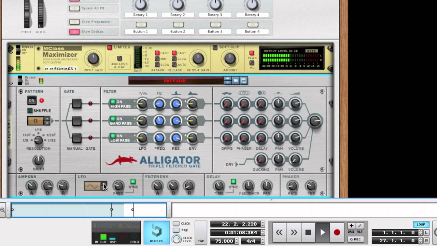Click the Record button
The width and height of the screenshot is (437, 246).
click(x=337, y=232)
